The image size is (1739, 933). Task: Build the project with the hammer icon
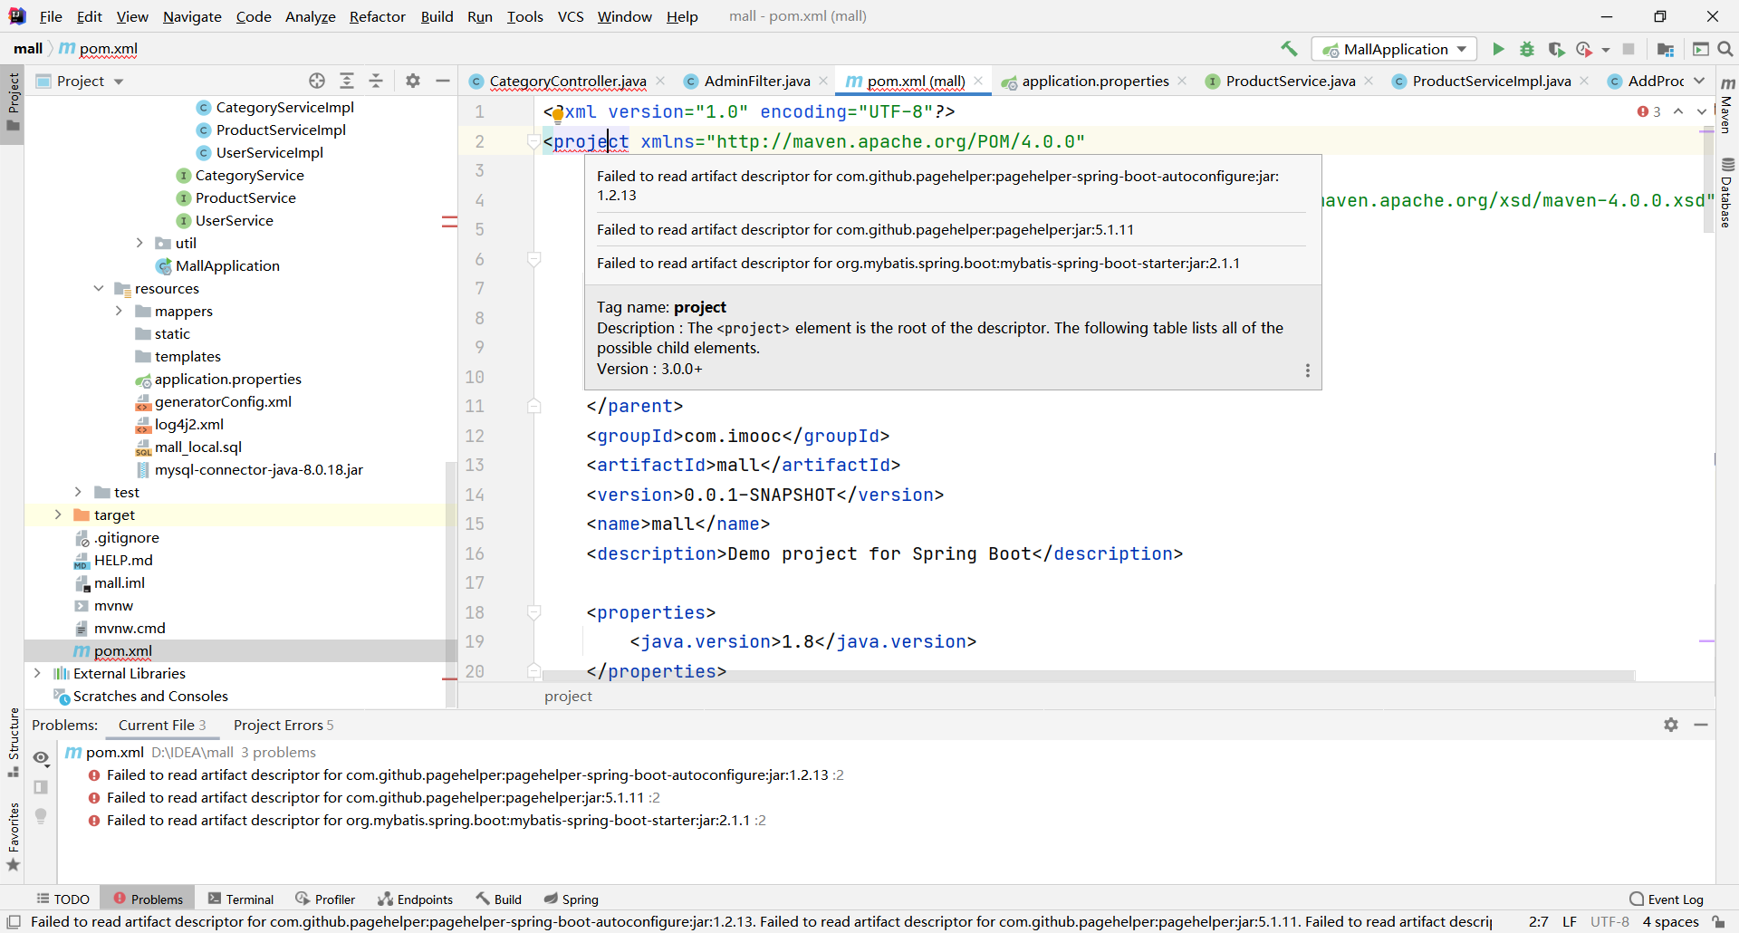(1289, 49)
